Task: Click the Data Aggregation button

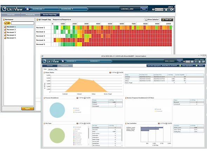Action: (187, 66)
